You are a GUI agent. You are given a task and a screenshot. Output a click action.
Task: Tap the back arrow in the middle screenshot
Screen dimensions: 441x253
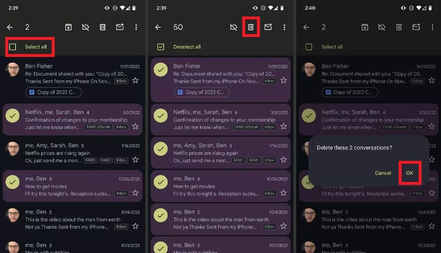158,27
